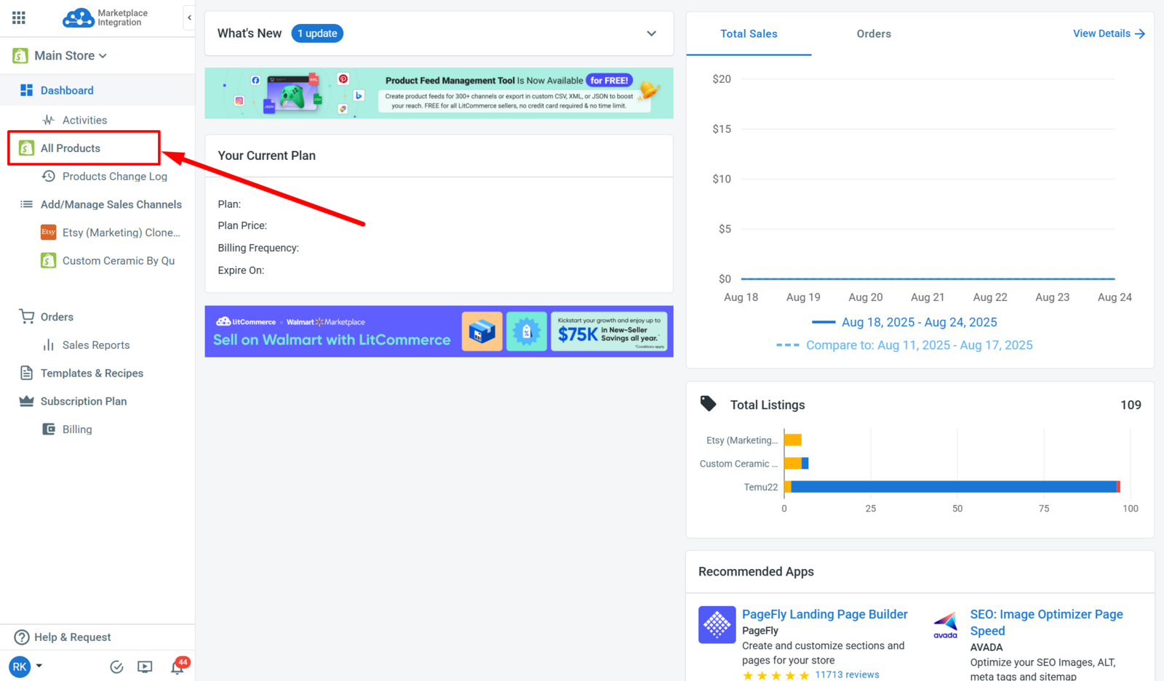The image size is (1164, 681).
Task: Click the Product Feed Management Tool banner
Action: click(439, 93)
